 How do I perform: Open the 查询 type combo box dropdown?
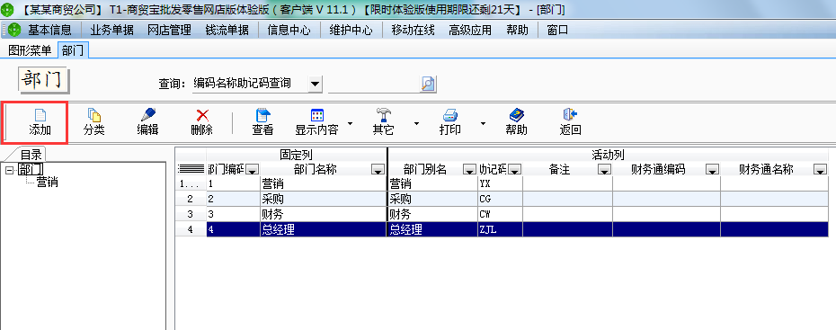(x=316, y=84)
